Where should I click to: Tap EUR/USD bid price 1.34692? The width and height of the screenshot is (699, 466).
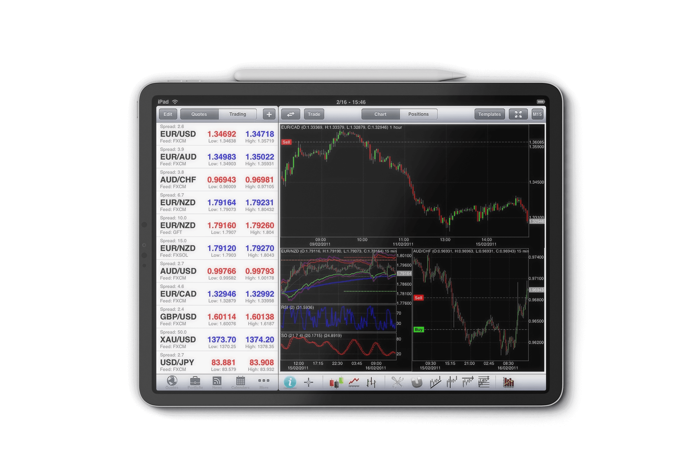pos(222,134)
